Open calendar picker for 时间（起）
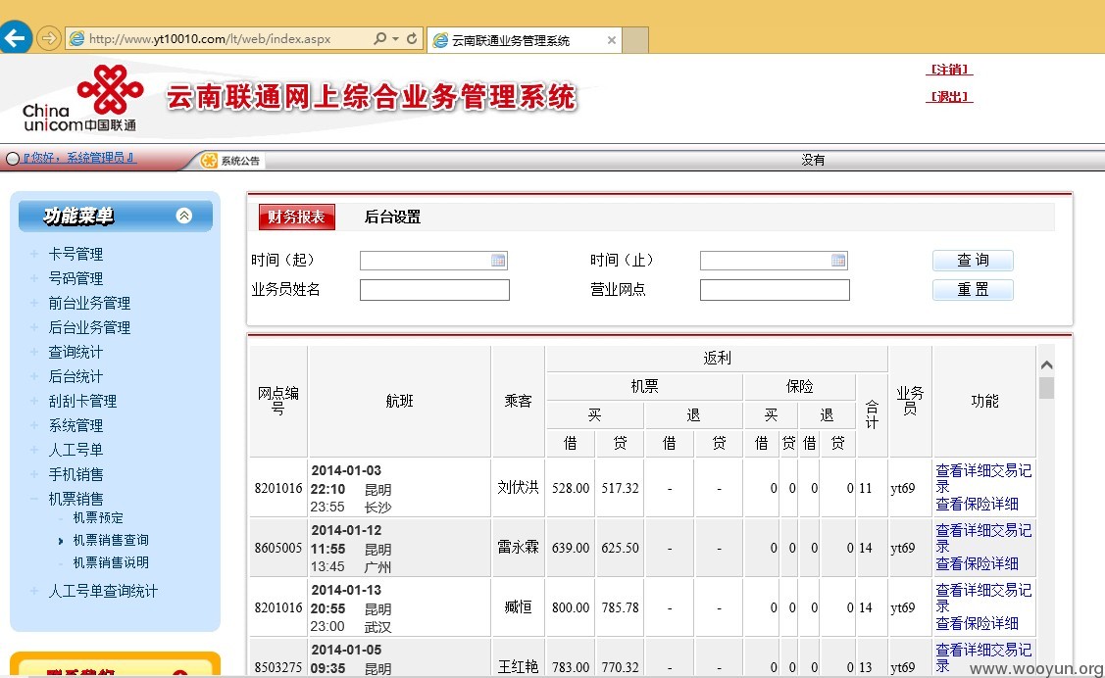 pyautogui.click(x=498, y=261)
